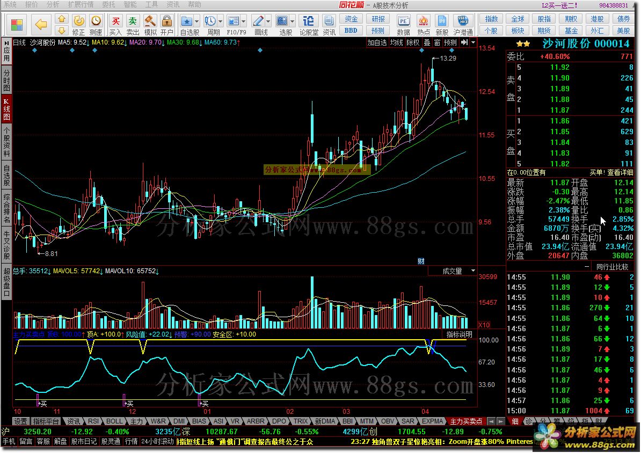Toggle 除权 ex-rights adjustment
This screenshot has height=453, width=641.
[x=413, y=42]
